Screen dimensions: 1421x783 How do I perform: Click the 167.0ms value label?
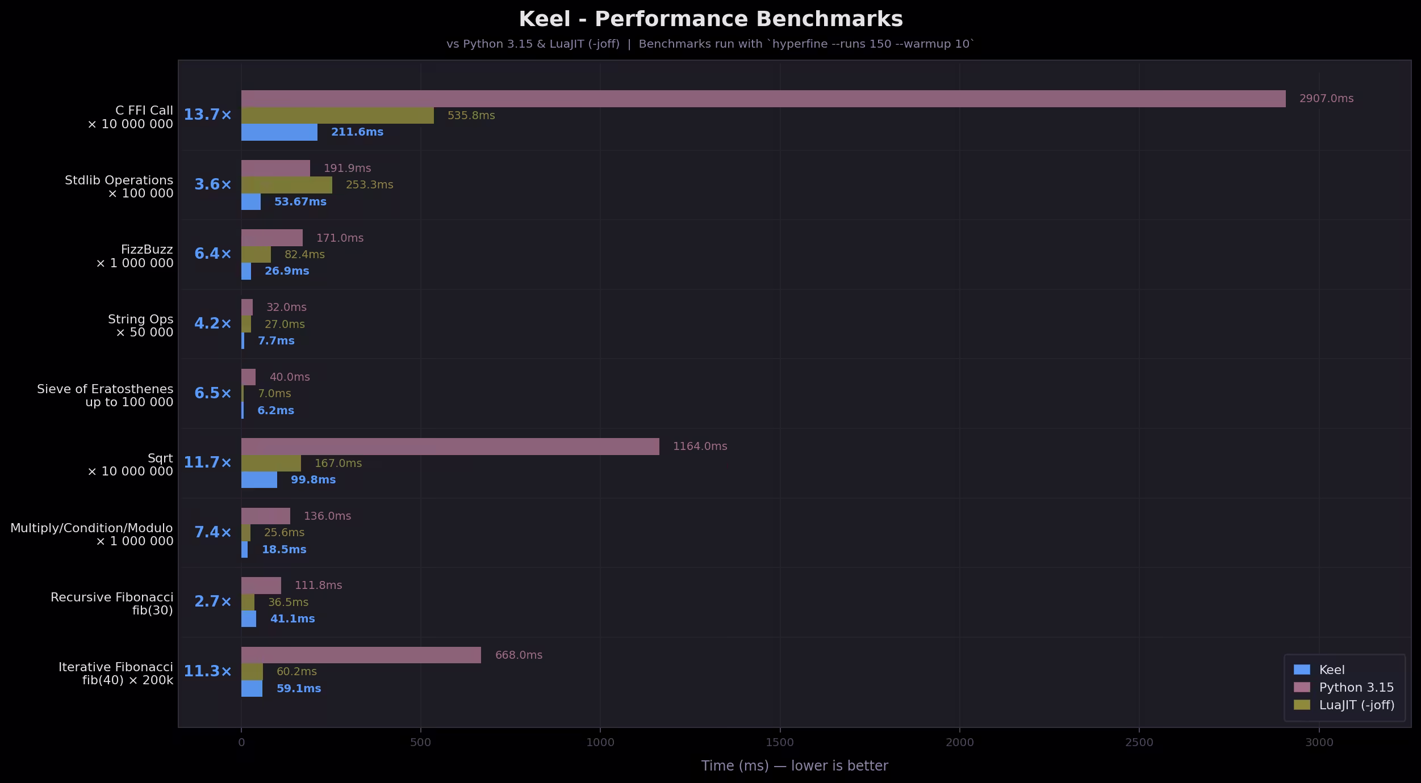tap(338, 464)
